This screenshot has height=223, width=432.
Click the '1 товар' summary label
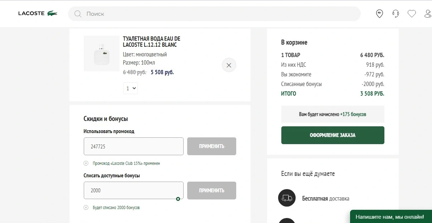click(291, 55)
